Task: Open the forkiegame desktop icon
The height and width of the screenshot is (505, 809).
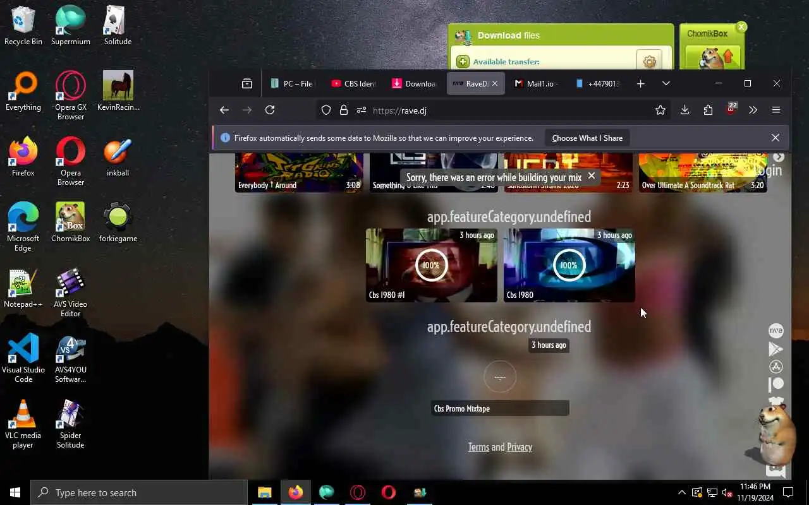Action: pos(118,223)
